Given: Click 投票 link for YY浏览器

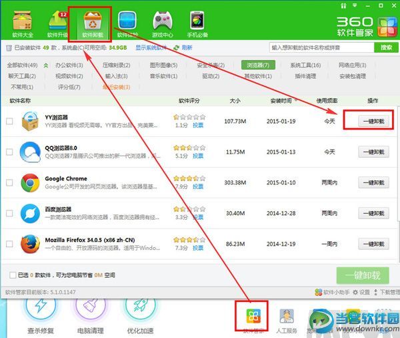Looking at the screenshot, I should click(x=198, y=126).
